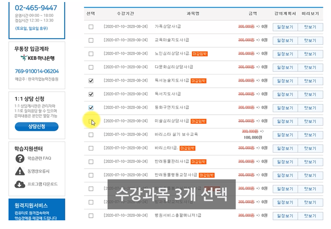Click 맛보기 in the 노인심리상담사1급 row
331x229 pixels.
point(310,54)
